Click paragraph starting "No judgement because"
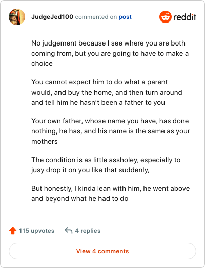The width and height of the screenshot is (205, 268). pyautogui.click(x=110, y=53)
